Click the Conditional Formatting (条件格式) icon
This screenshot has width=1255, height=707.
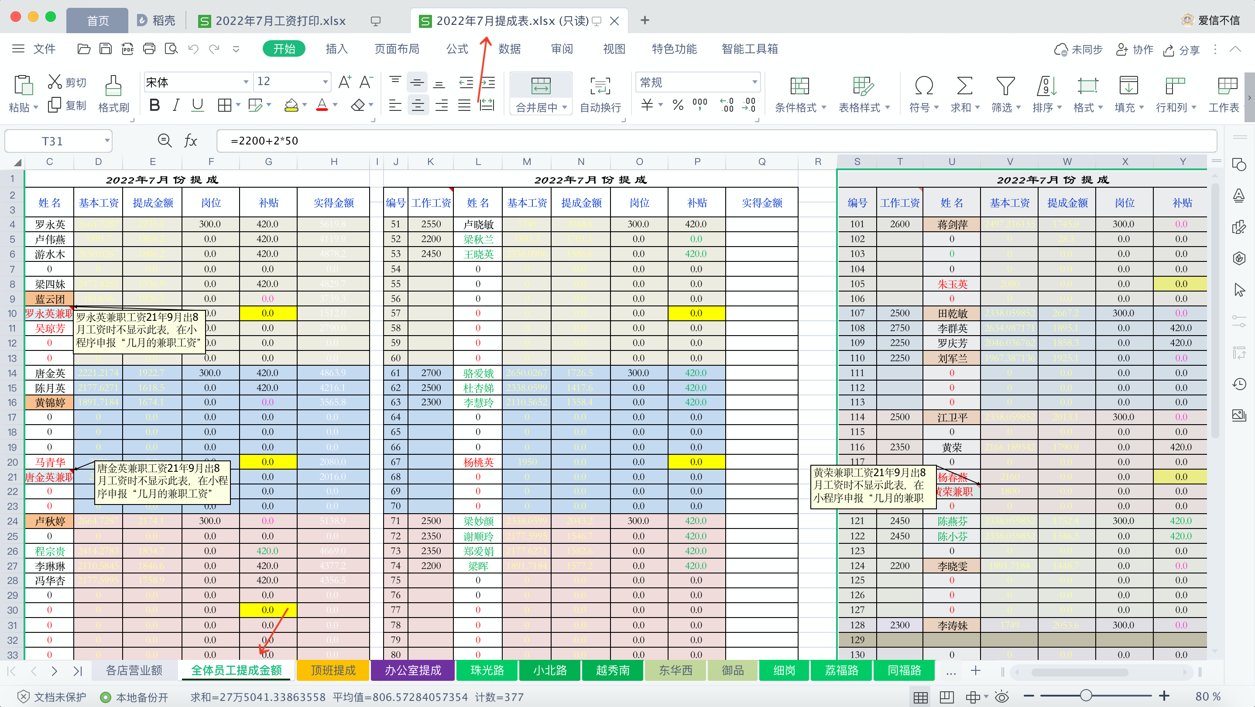pos(799,86)
